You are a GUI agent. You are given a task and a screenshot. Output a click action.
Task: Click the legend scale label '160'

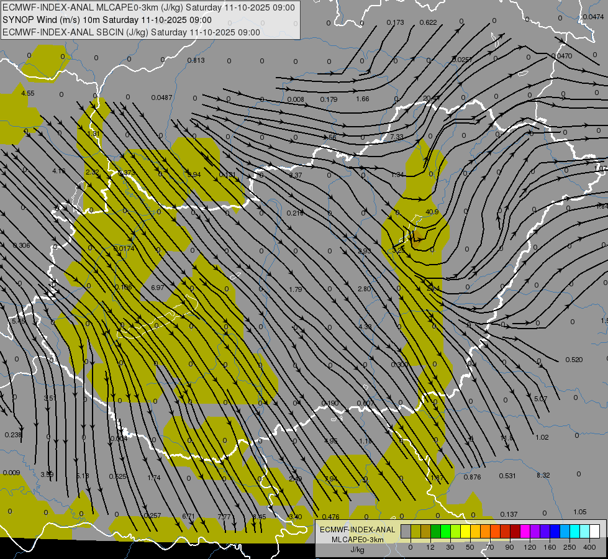pos(550,547)
